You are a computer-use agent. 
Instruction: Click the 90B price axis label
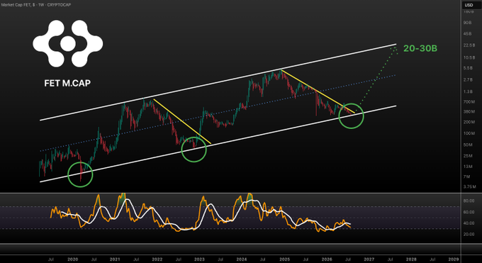coord(468,23)
